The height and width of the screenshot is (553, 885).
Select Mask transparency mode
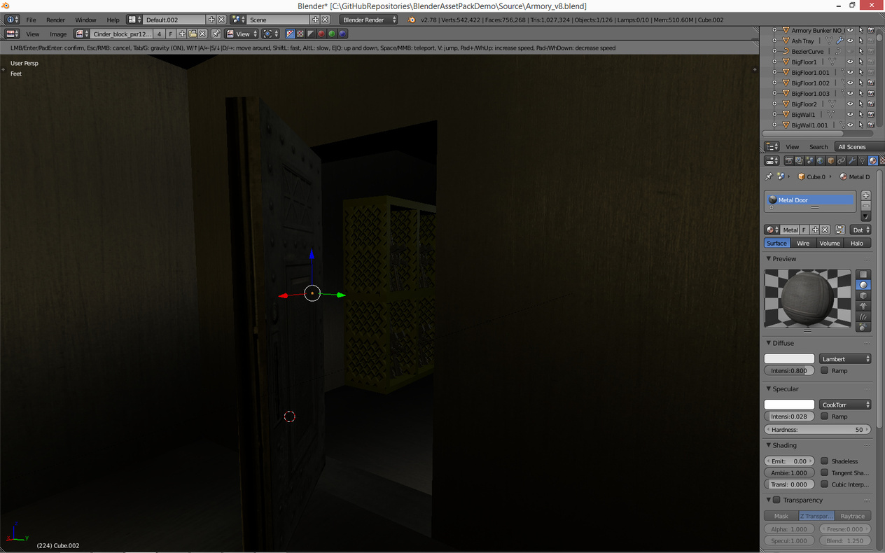[x=781, y=516]
